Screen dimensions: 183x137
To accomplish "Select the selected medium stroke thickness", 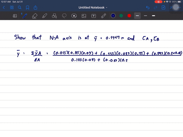I will pos(137,16).
